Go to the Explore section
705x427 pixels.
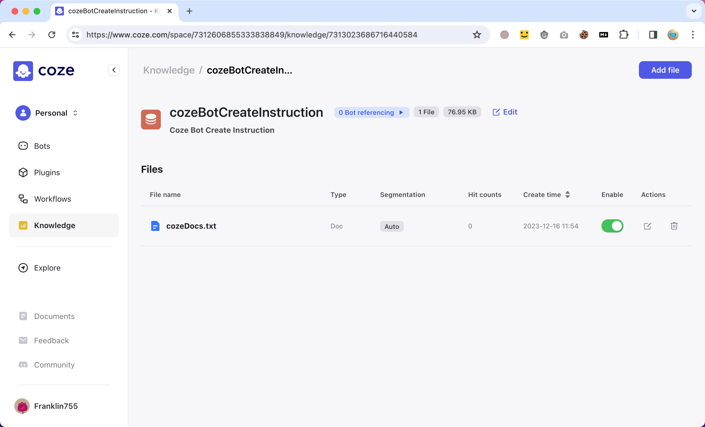tap(47, 268)
